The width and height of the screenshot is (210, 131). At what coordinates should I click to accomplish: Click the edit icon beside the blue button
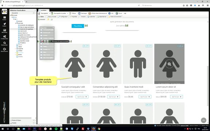(x=86, y=25)
